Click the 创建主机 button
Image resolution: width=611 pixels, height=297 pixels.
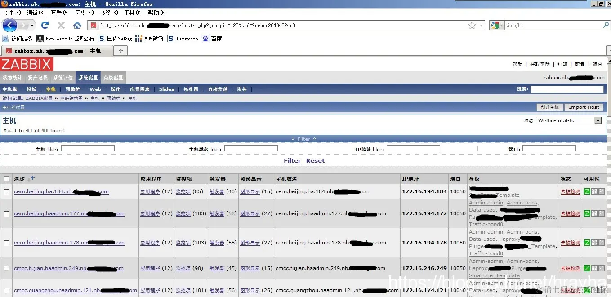(550, 107)
